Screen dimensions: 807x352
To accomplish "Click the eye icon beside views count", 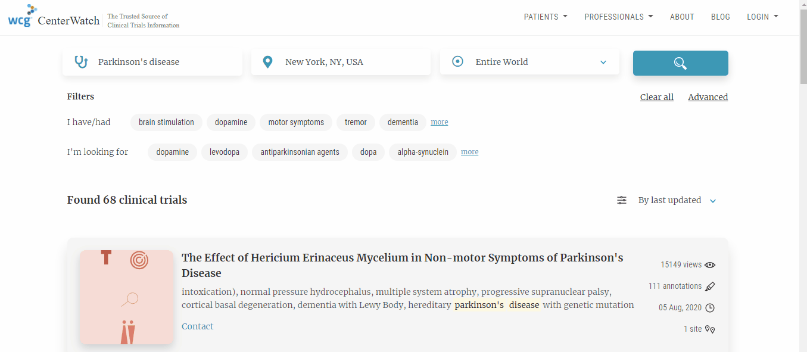I will [710, 265].
